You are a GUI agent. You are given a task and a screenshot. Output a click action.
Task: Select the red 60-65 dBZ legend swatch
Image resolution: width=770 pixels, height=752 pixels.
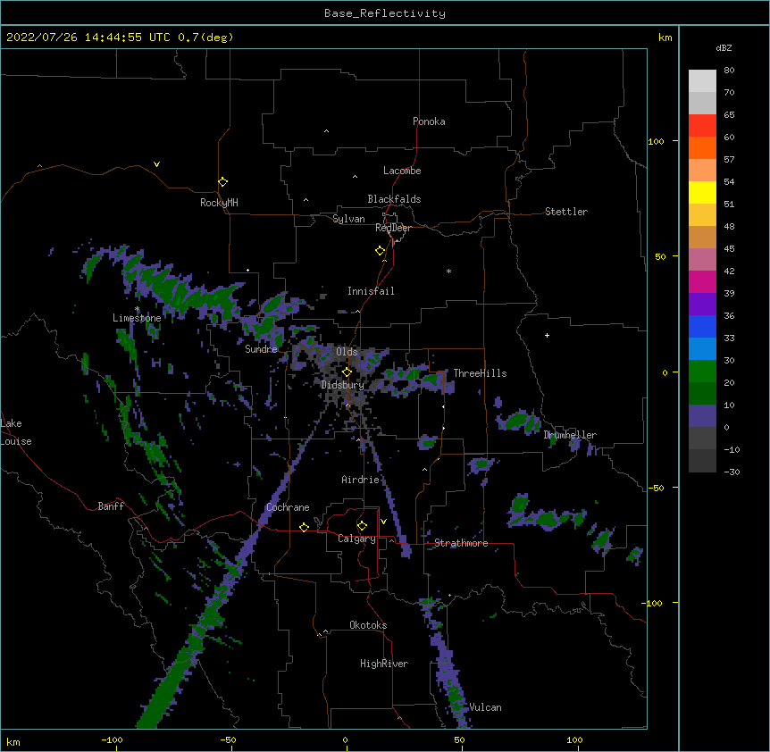[702, 125]
